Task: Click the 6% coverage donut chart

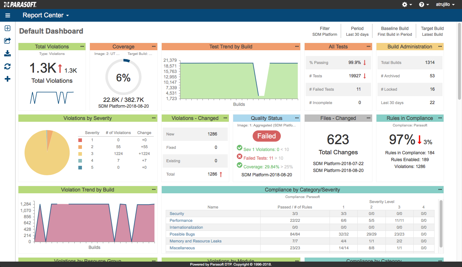Action: click(x=123, y=77)
